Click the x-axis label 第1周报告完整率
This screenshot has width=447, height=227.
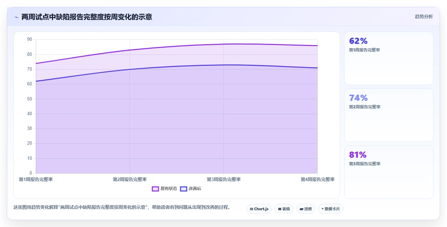(x=36, y=179)
